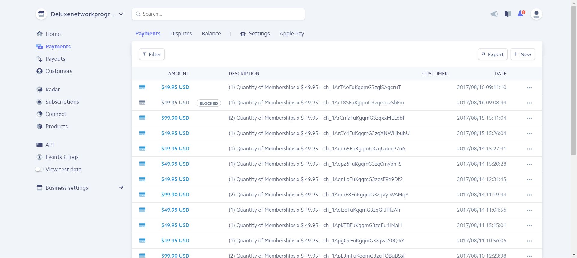Click the card icon on the BLOCKED payment
Image resolution: width=577 pixels, height=258 pixels.
(142, 103)
